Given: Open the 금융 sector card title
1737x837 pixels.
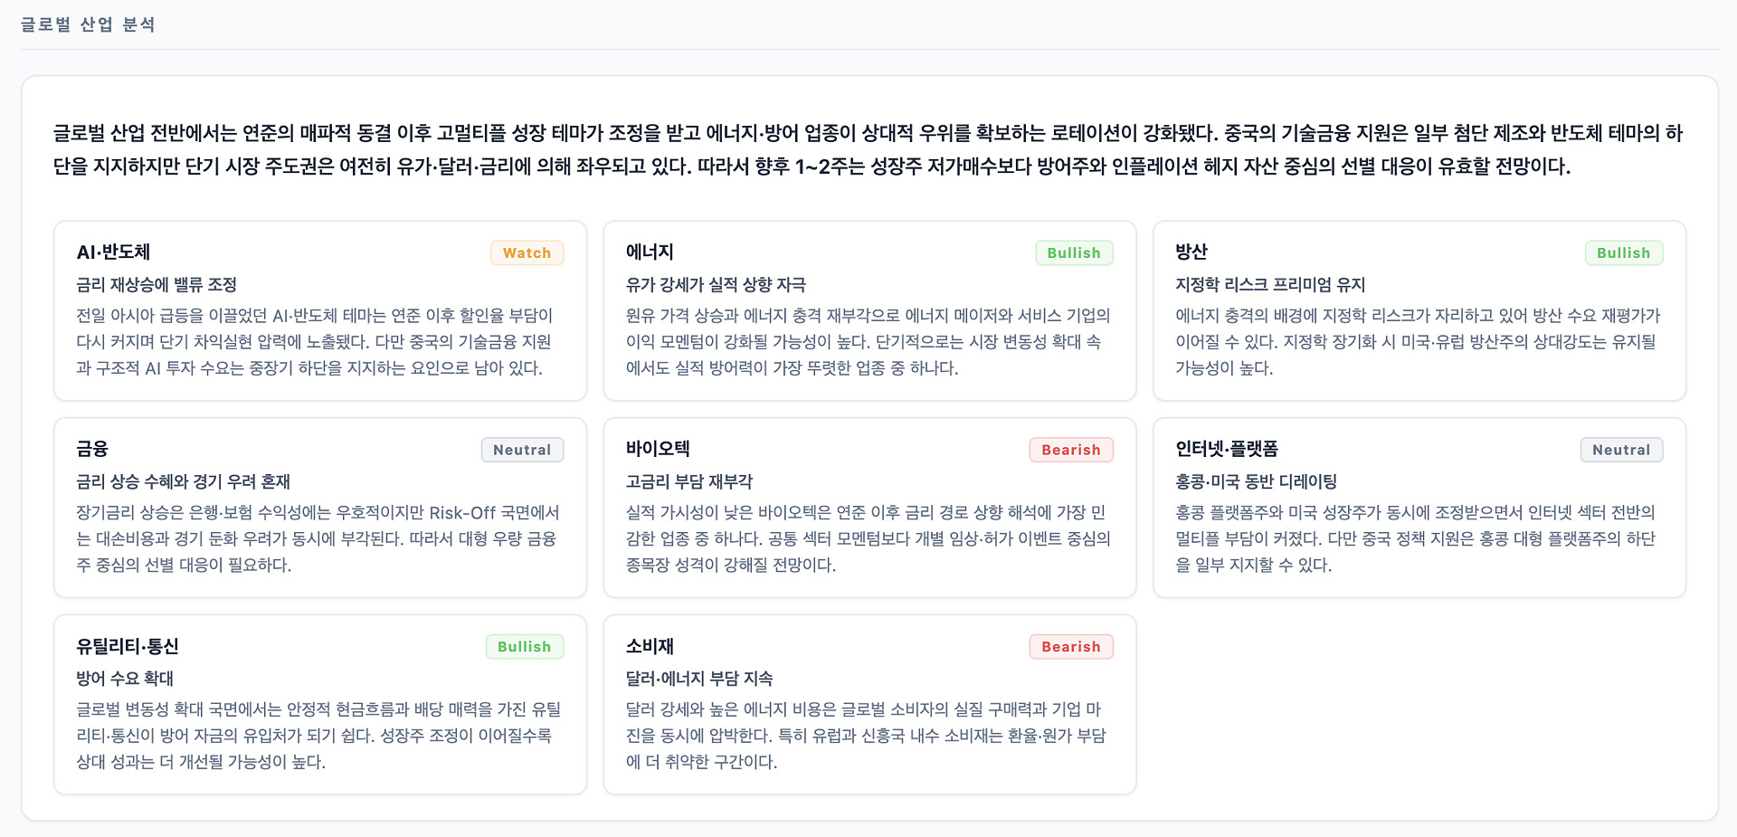Looking at the screenshot, I should tap(92, 449).
